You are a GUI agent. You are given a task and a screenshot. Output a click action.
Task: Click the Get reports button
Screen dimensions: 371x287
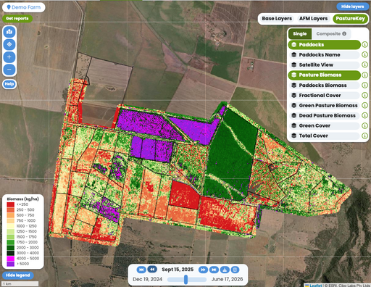coord(17,18)
